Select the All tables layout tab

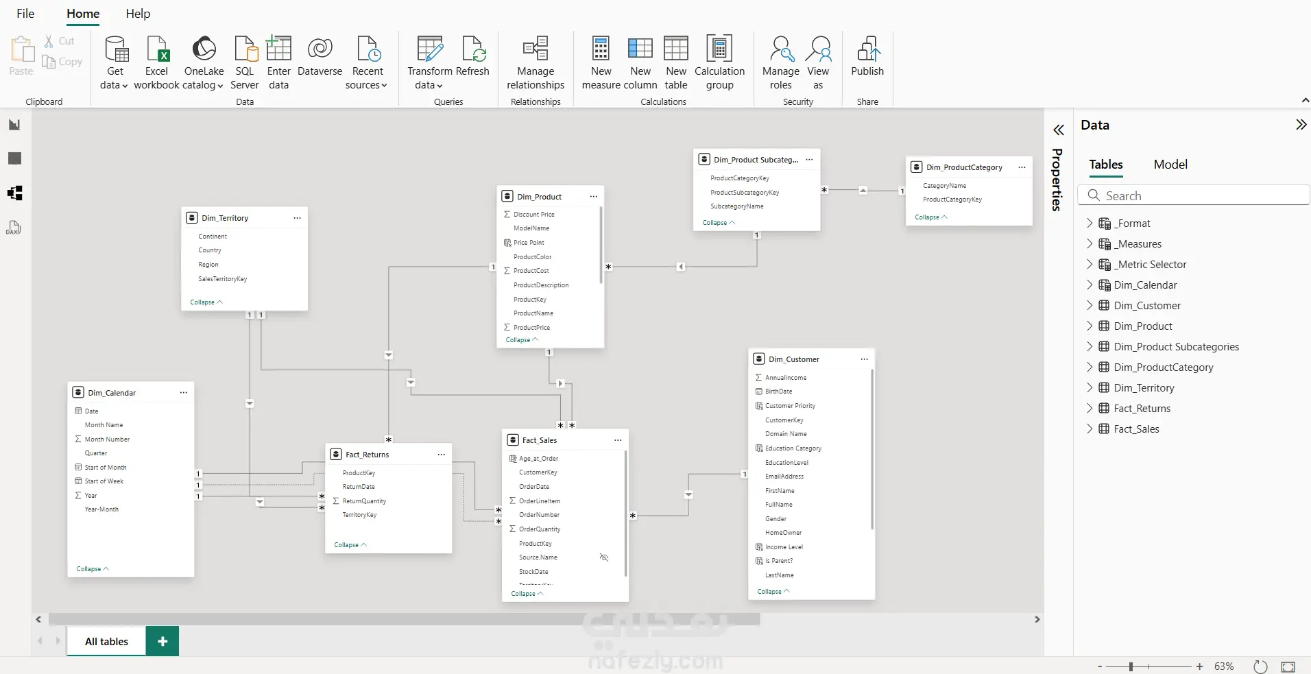pos(106,641)
